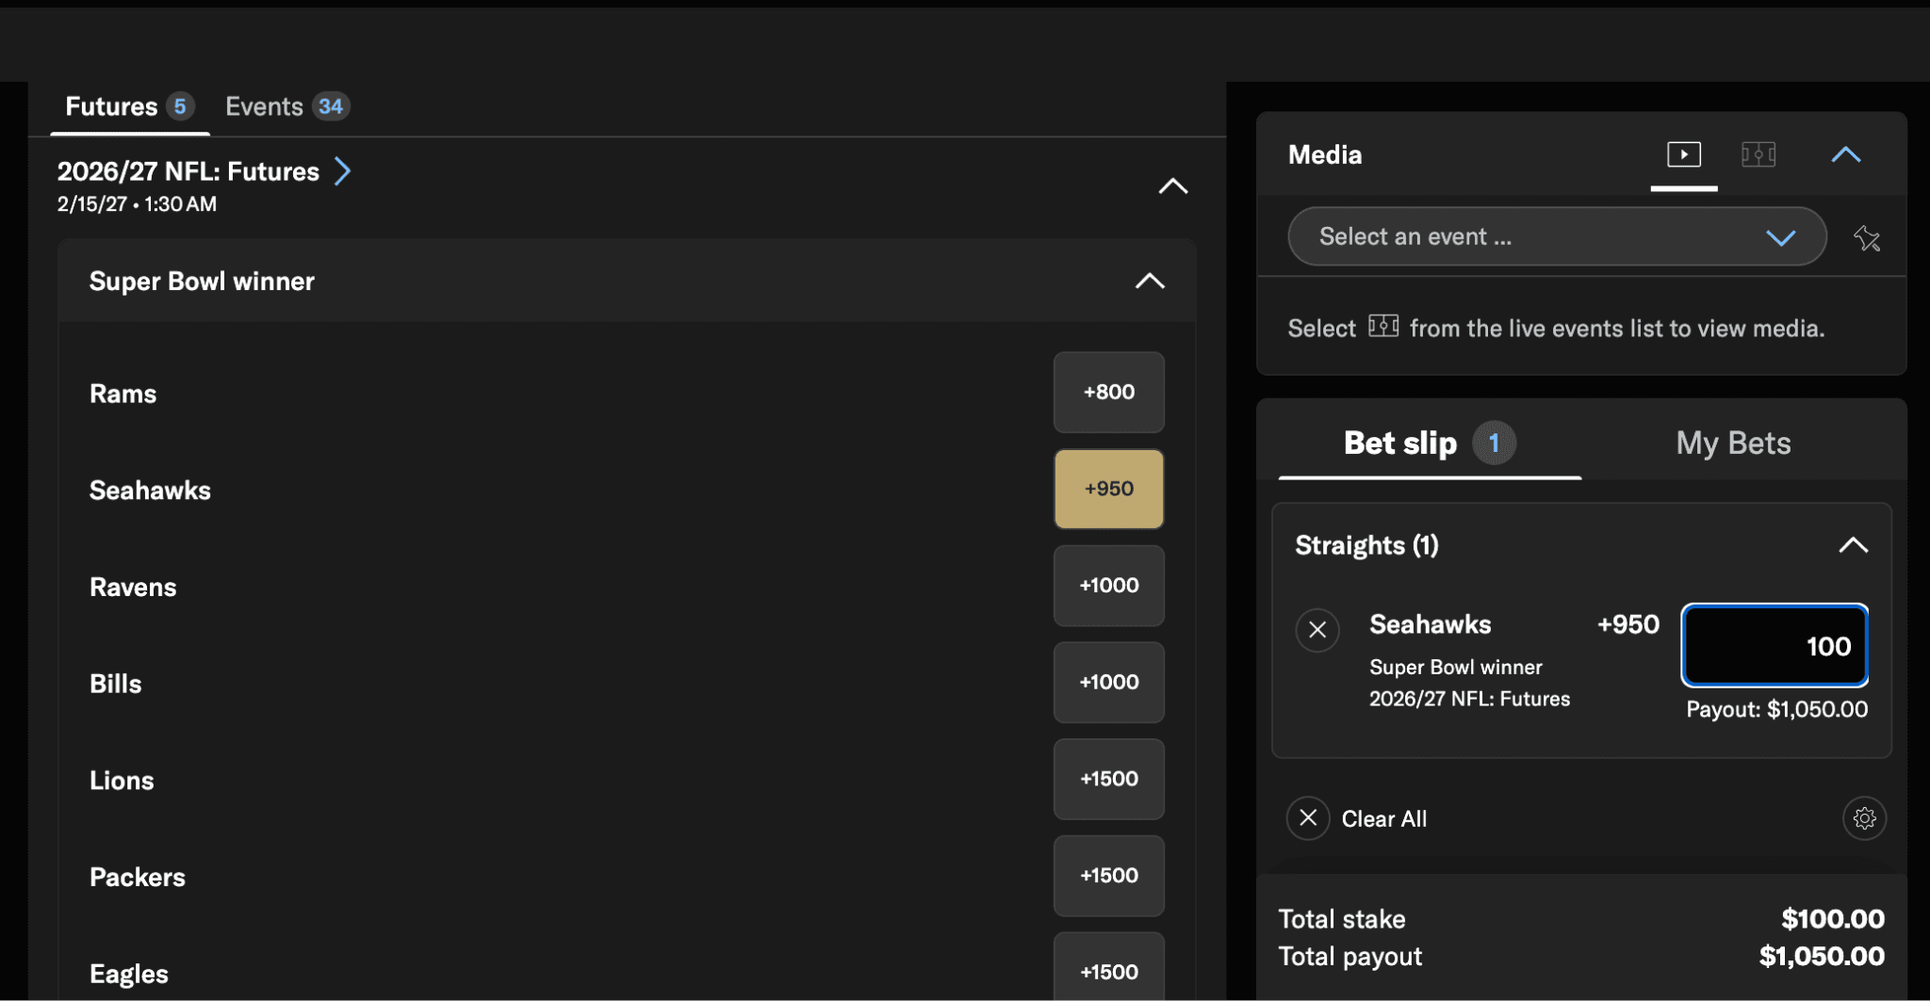Image resolution: width=1930 pixels, height=1001 pixels.
Task: Pick Bills at +1000
Action: click(1108, 682)
